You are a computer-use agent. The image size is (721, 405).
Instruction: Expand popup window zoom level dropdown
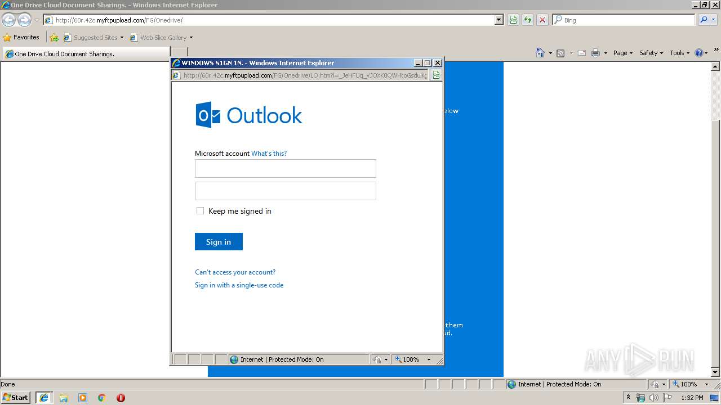point(429,359)
